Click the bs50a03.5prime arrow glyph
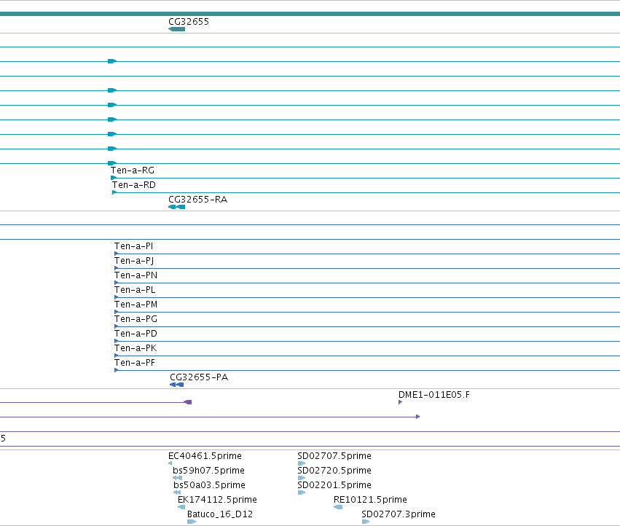Viewport: 620px width, 526px height. [x=177, y=492]
